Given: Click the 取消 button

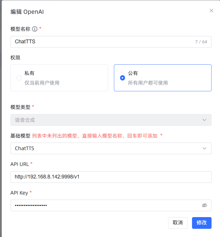Looking at the screenshot, I should pyautogui.click(x=178, y=223).
